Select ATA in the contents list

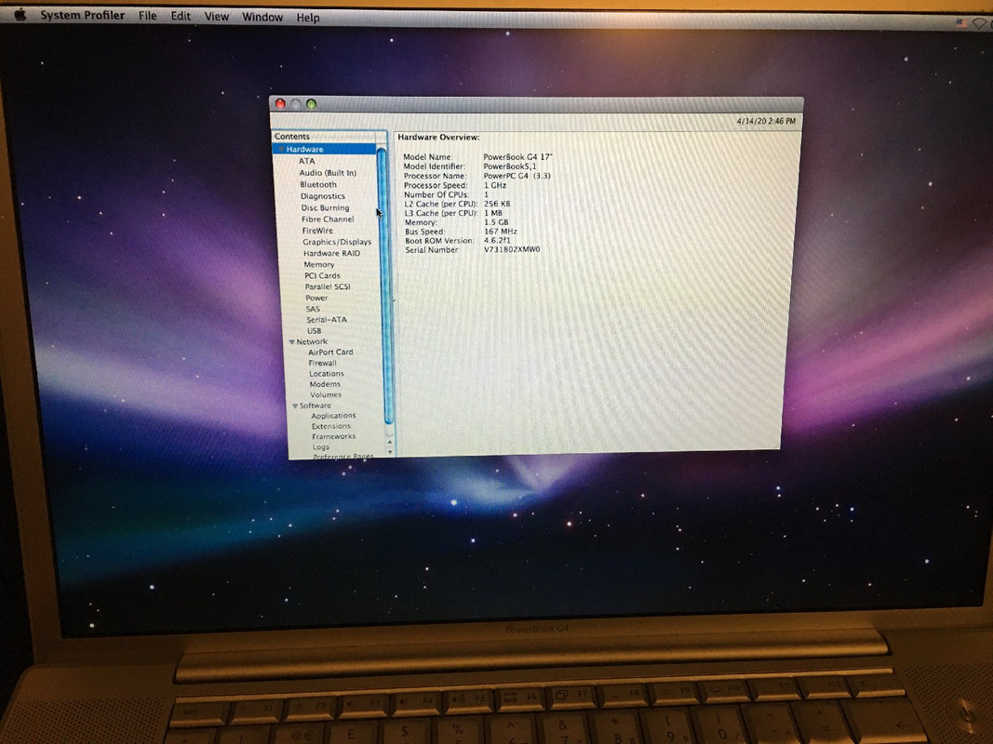coord(306,161)
